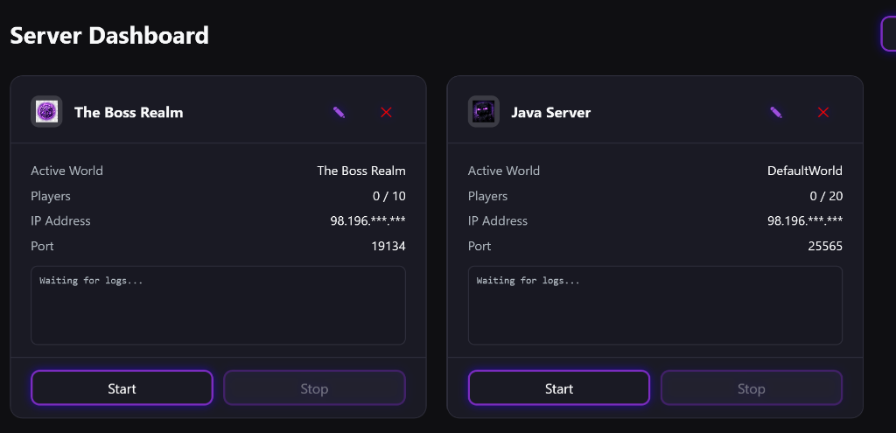The width and height of the screenshot is (896, 433).
Task: Open The Boss Realm server avatar icon
Action: [46, 111]
